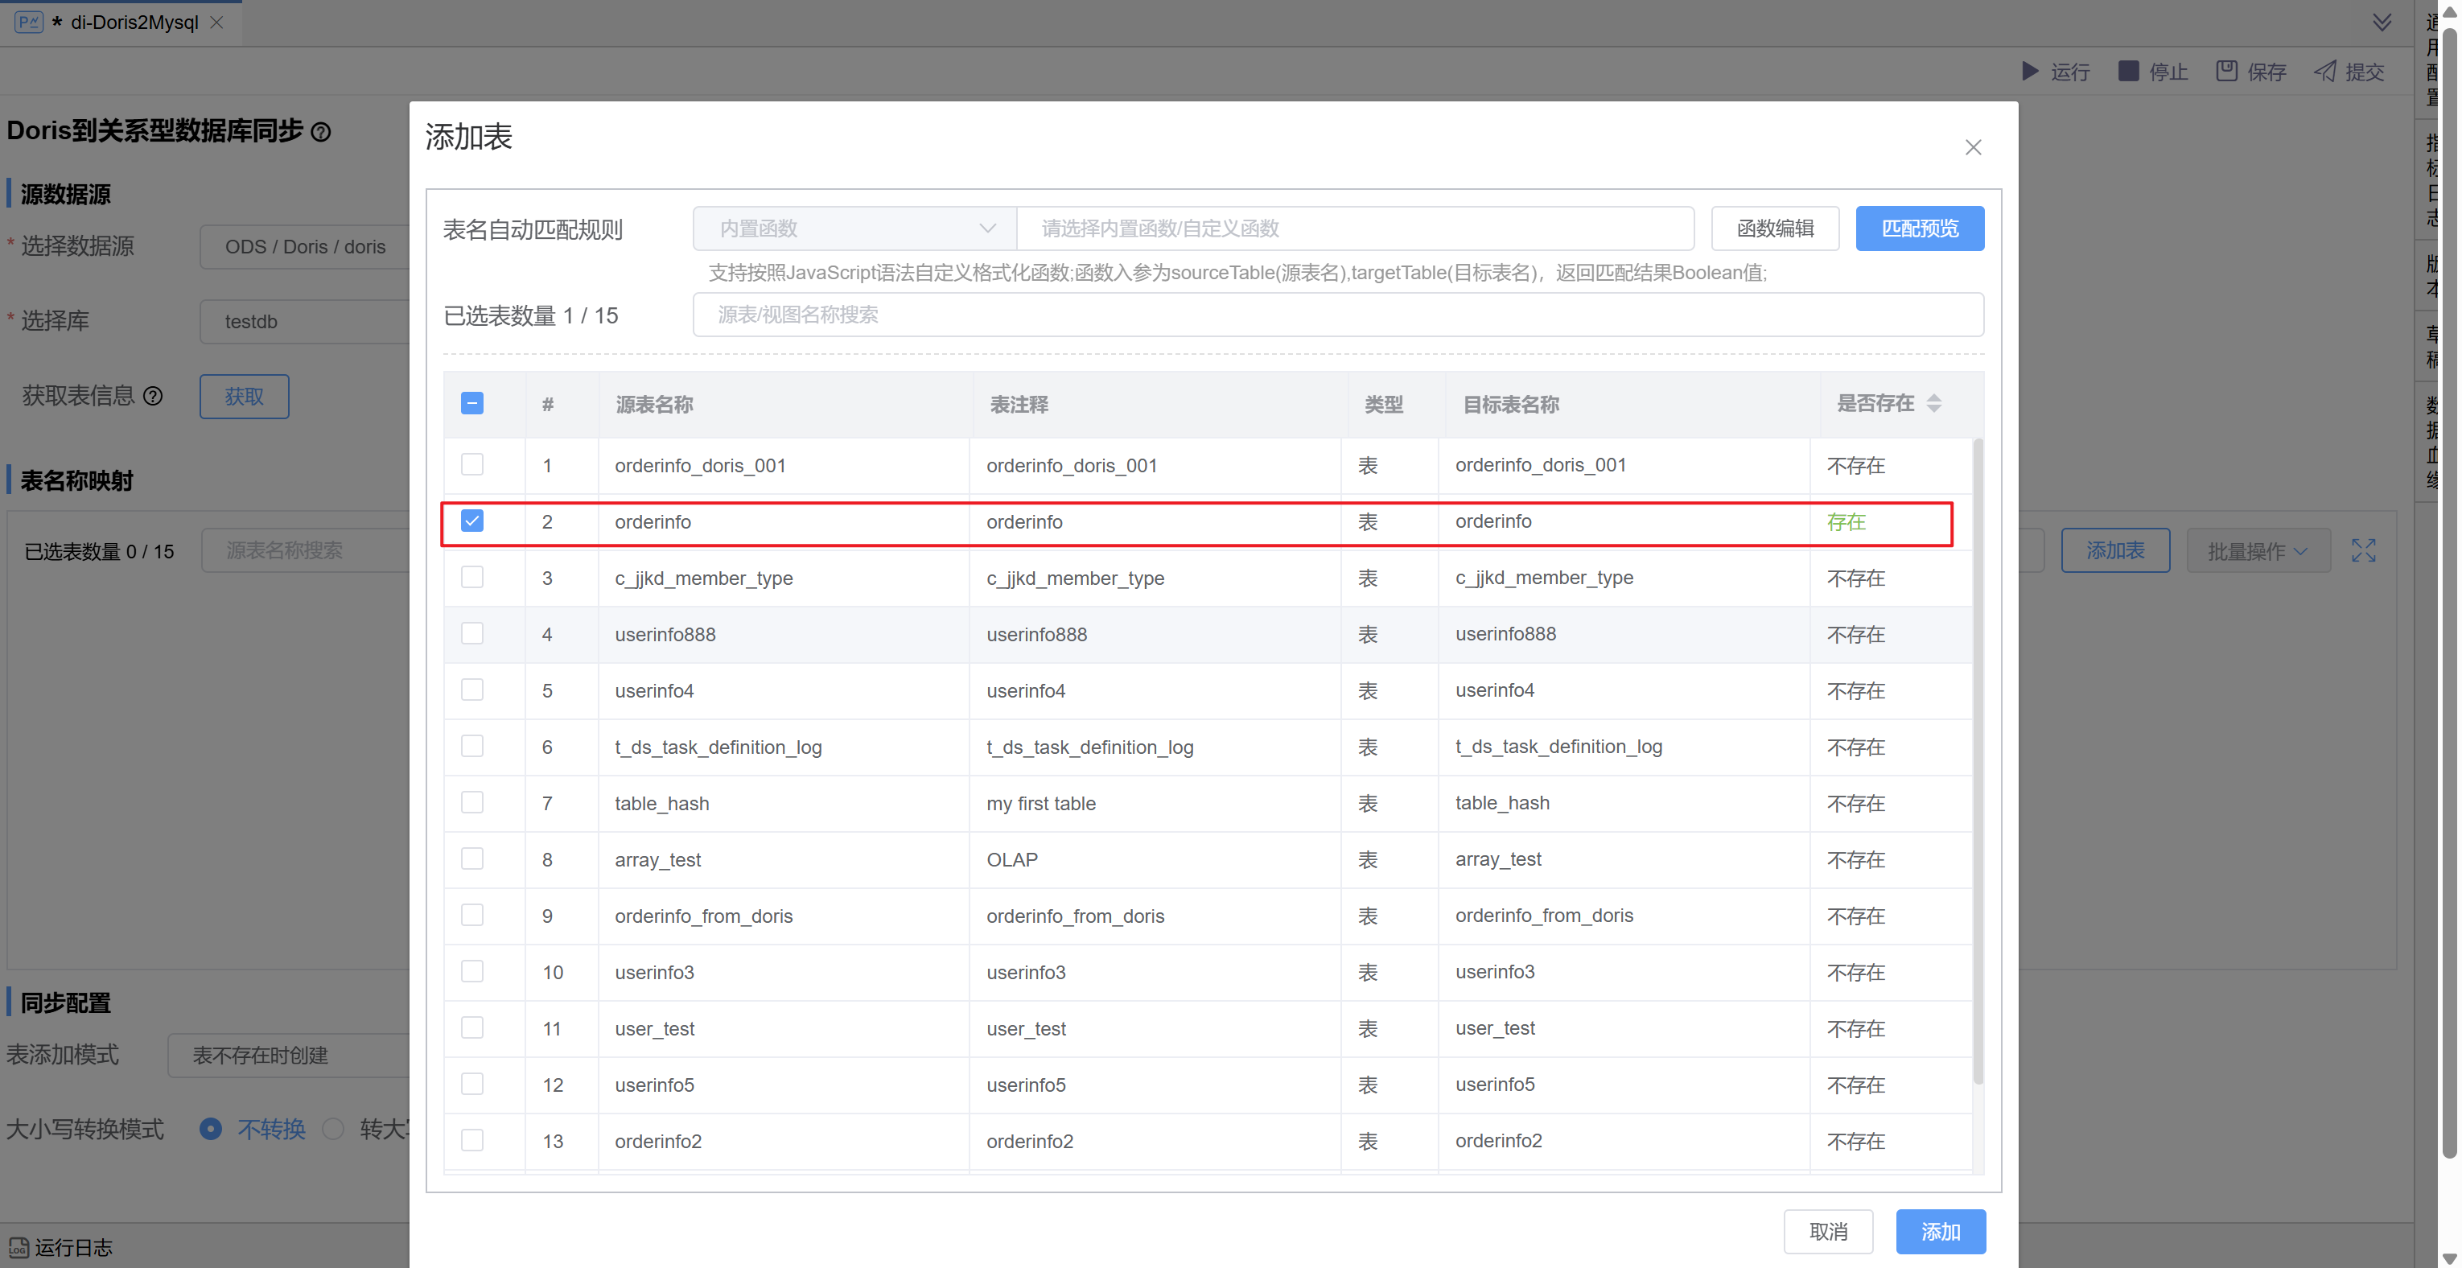Screen dimensions: 2462x1268
Task: Switch to di-Doris2Mysql tab
Action: point(134,22)
